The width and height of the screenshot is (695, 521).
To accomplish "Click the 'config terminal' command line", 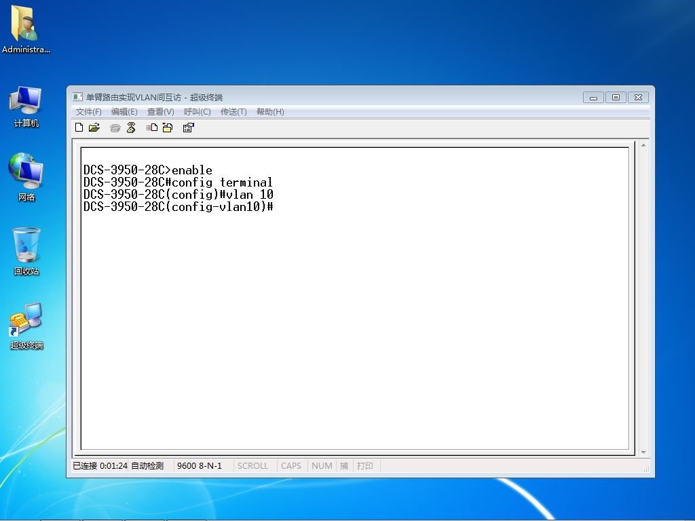I will (x=179, y=182).
